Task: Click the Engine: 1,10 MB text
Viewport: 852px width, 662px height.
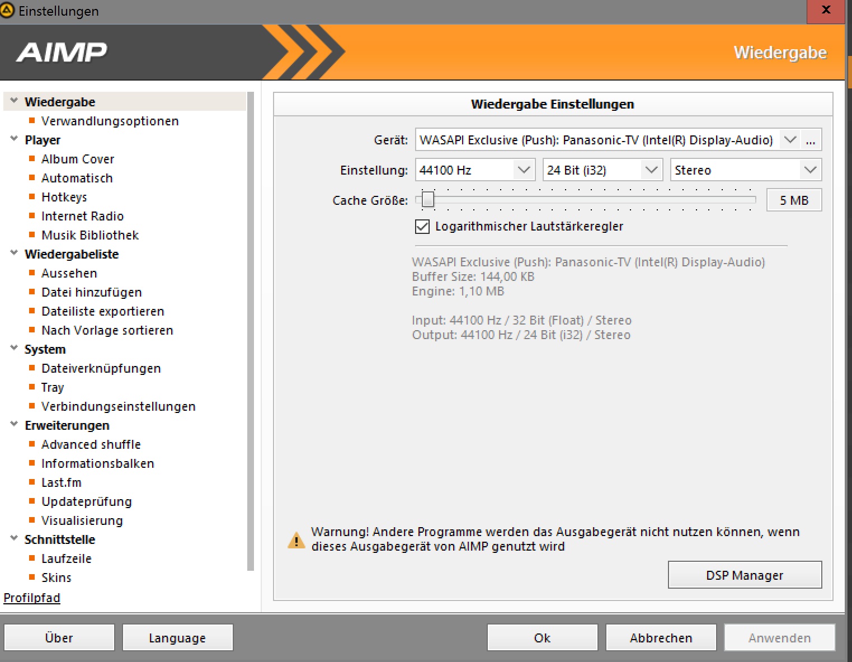Action: click(x=458, y=291)
